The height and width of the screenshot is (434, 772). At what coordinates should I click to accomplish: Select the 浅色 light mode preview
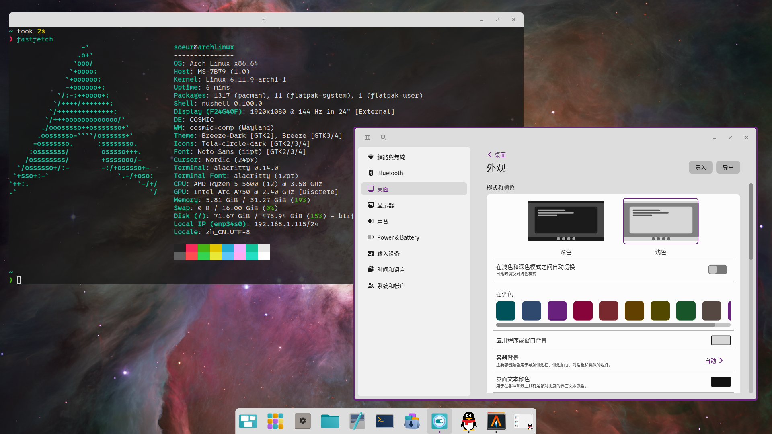pyautogui.click(x=660, y=221)
